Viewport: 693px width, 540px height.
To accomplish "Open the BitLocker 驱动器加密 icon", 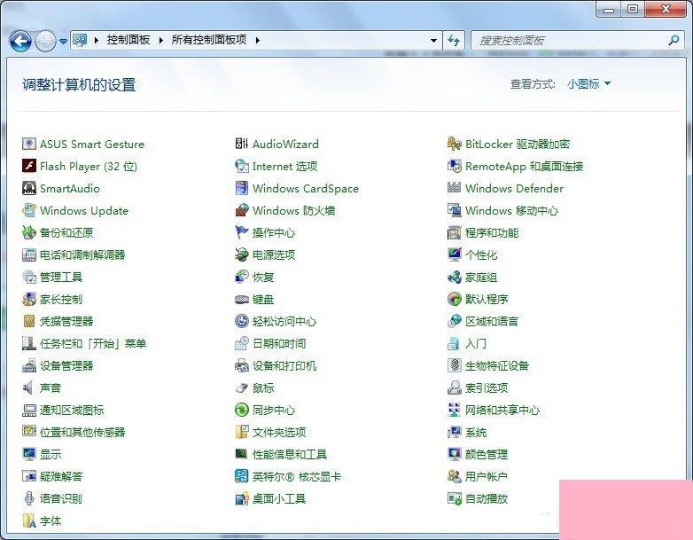I will (455, 144).
